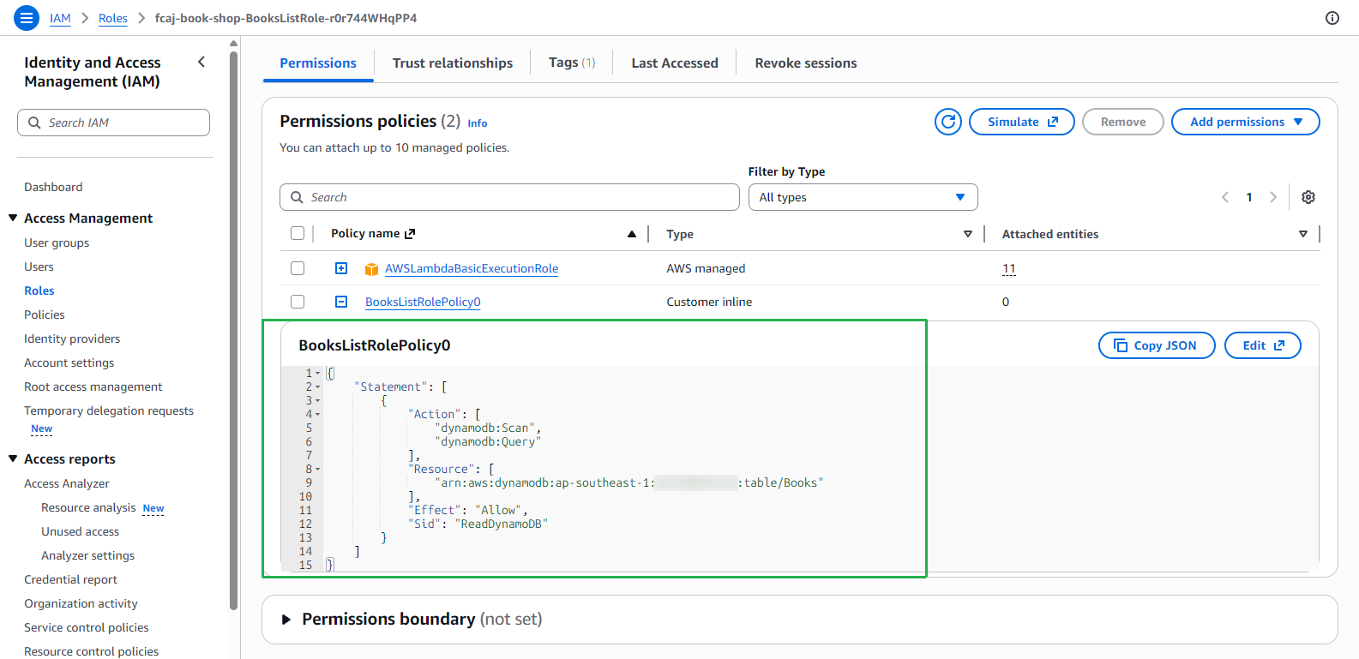Viewport: 1359px width, 659px height.
Task: Open Policies in the sidebar
Action: coord(45,315)
